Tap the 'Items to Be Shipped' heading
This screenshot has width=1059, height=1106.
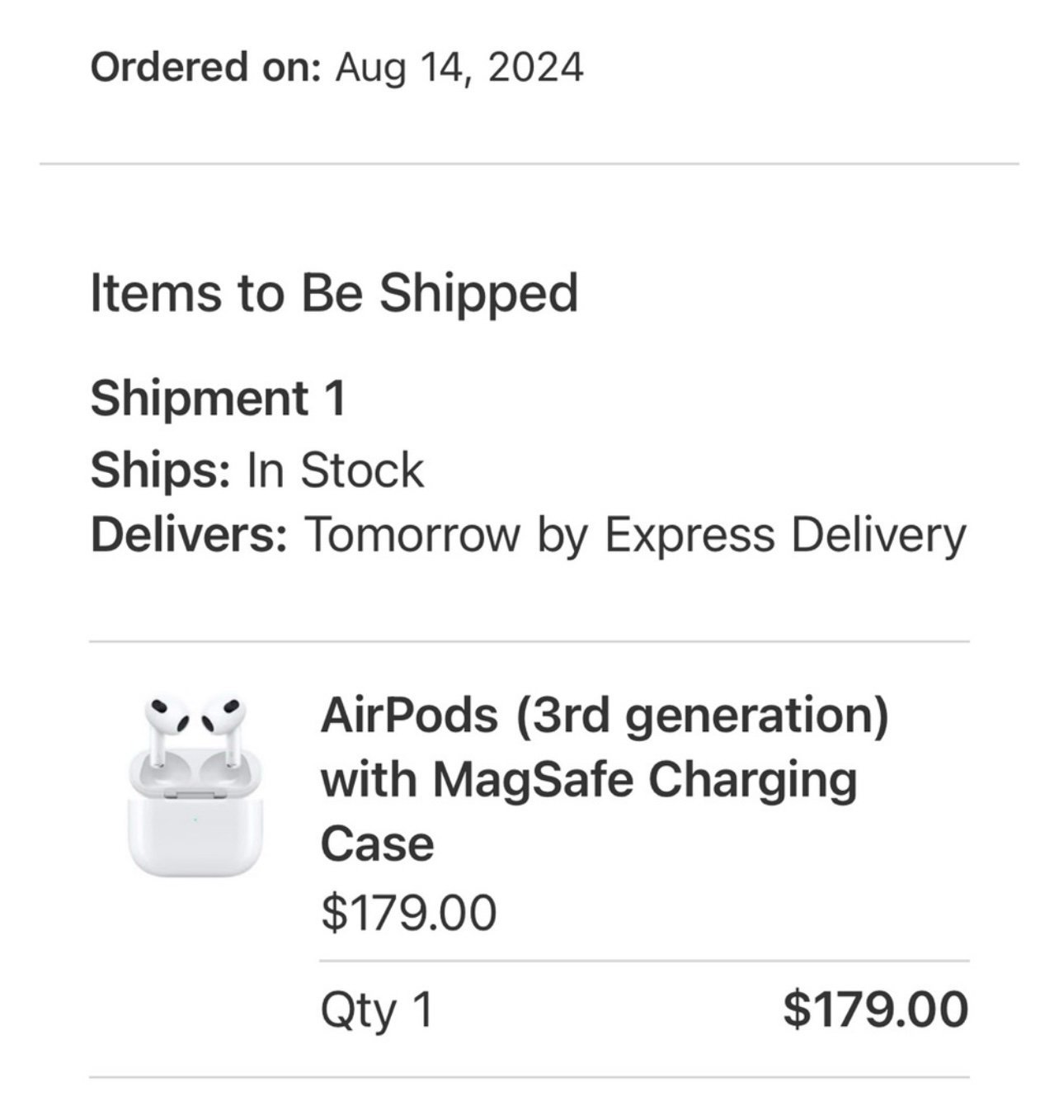tap(334, 295)
